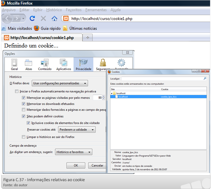Viewport: 212px width, 189px height.
Task: Toggle Sites podem definir cookies checkbox
Action: [23, 116]
